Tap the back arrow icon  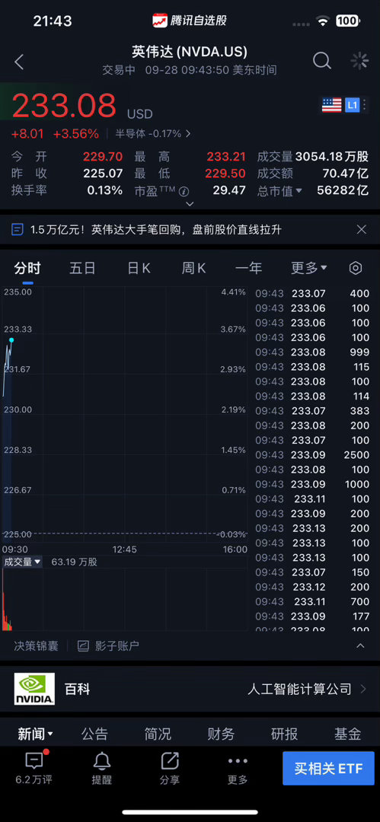click(19, 62)
